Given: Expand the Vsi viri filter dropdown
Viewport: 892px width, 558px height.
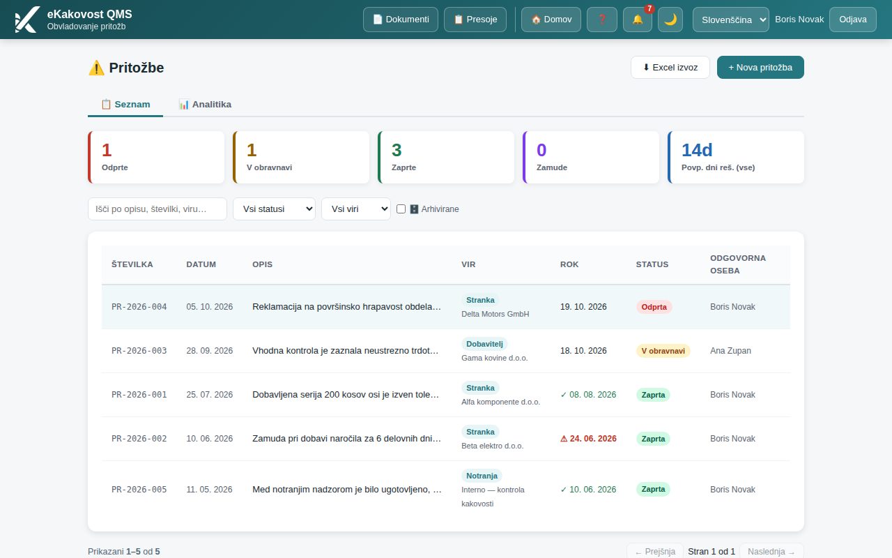Looking at the screenshot, I should pyautogui.click(x=356, y=209).
